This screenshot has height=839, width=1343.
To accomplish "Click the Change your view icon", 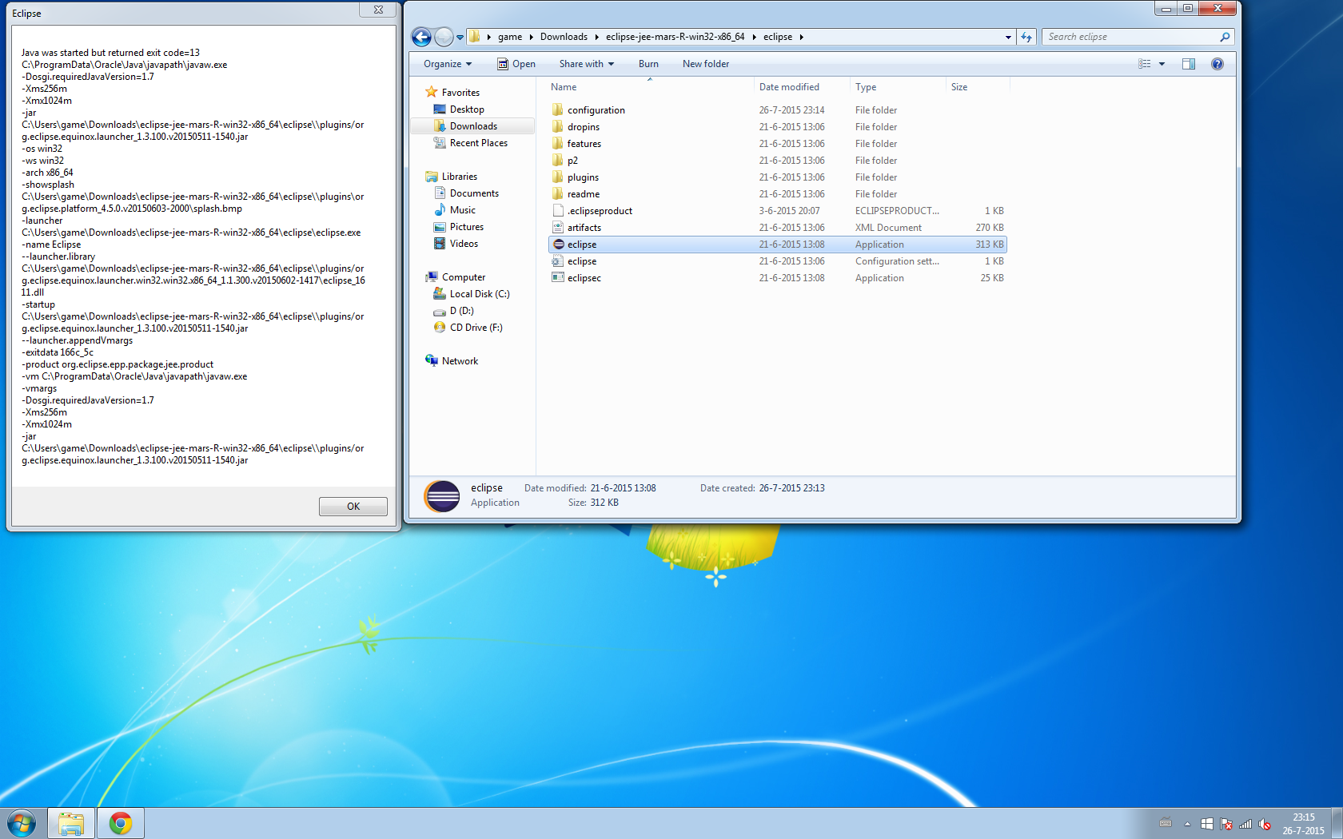I will point(1145,64).
